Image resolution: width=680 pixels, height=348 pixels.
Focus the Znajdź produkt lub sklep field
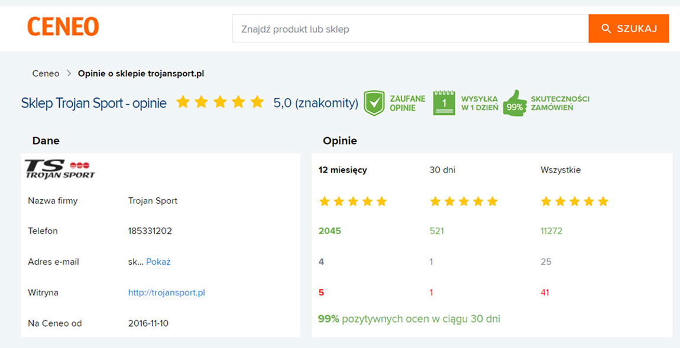(411, 28)
